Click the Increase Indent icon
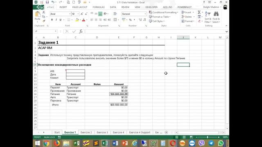 (109, 20)
